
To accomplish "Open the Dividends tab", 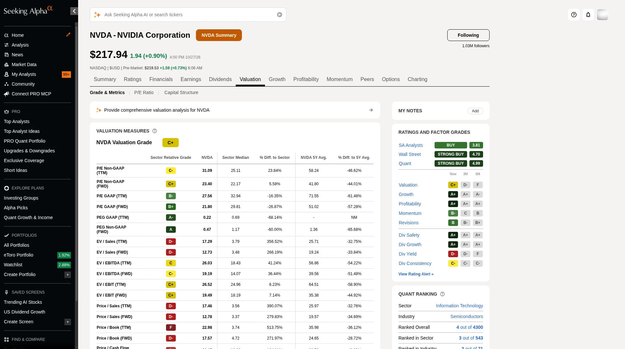I will point(220,79).
